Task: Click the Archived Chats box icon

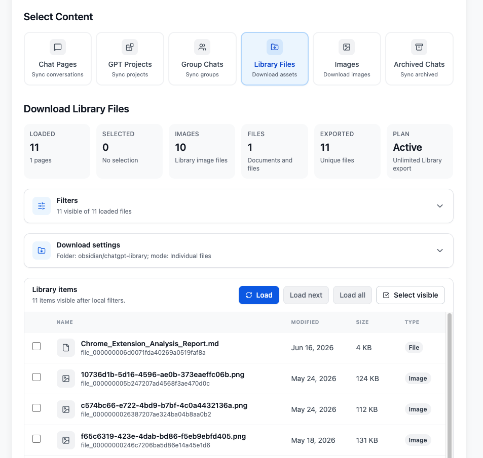Action: click(419, 47)
